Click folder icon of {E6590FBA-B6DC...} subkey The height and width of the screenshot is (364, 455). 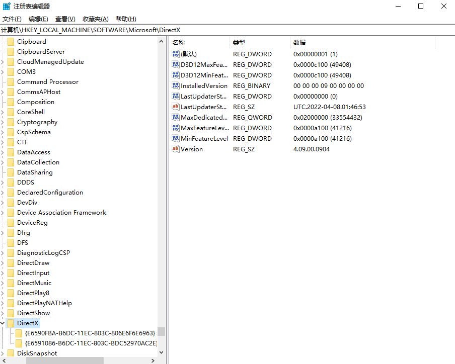[19, 333]
